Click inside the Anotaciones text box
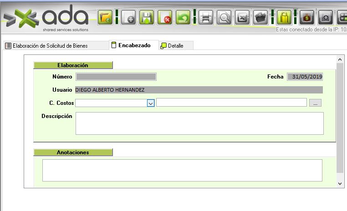This screenshot has width=347, height=211. click(x=182, y=170)
